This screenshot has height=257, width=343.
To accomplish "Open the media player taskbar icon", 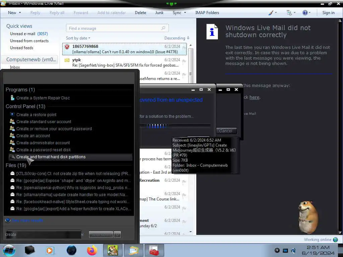I will pos(50,250).
